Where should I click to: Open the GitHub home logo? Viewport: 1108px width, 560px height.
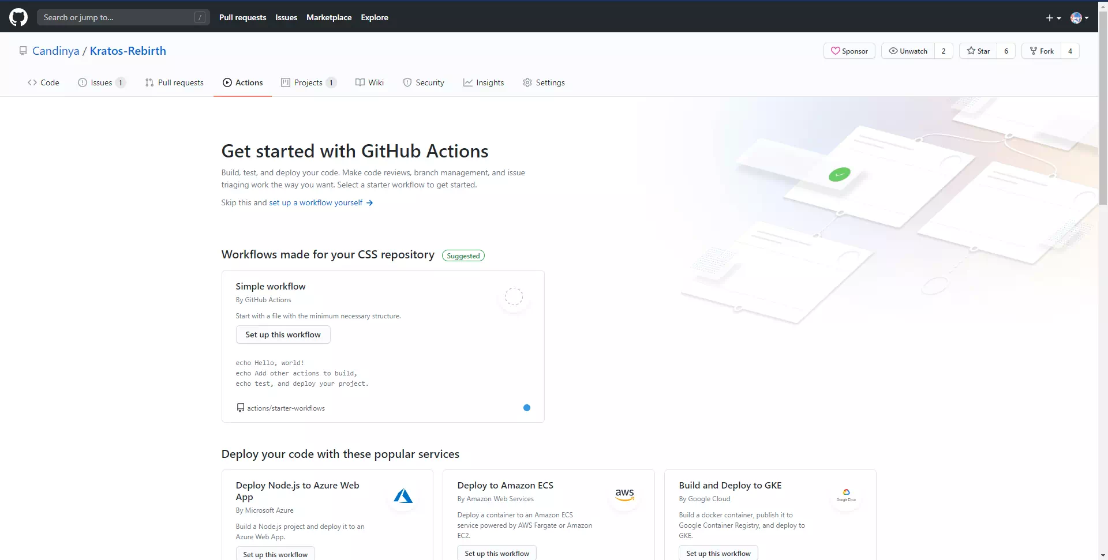[18, 17]
